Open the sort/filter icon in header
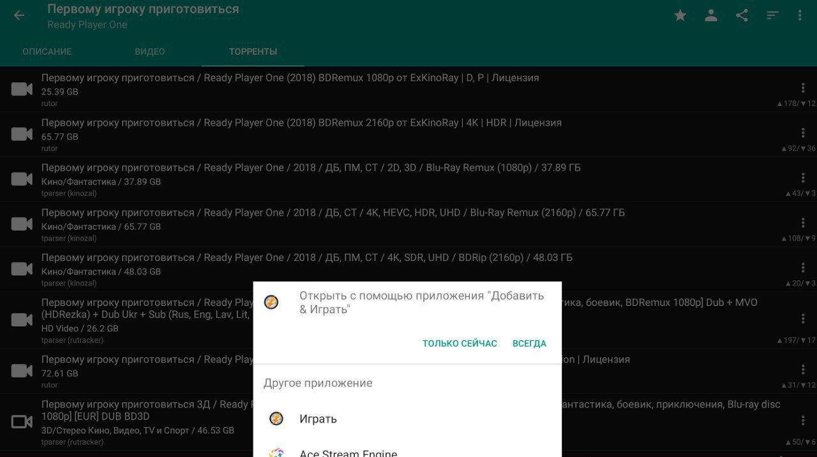 [772, 16]
